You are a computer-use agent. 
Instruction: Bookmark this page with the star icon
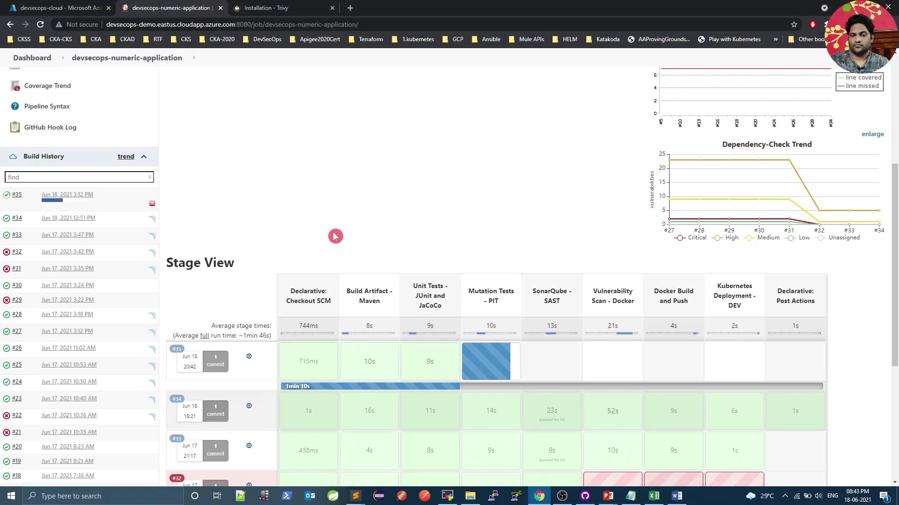(794, 24)
